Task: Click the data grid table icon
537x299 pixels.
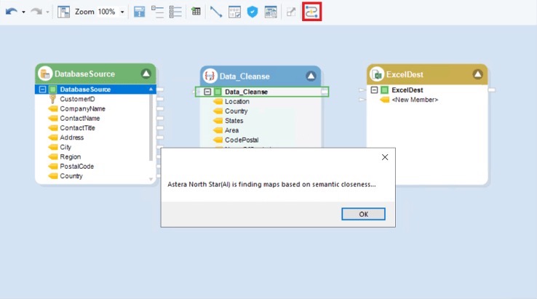Action: coord(196,12)
